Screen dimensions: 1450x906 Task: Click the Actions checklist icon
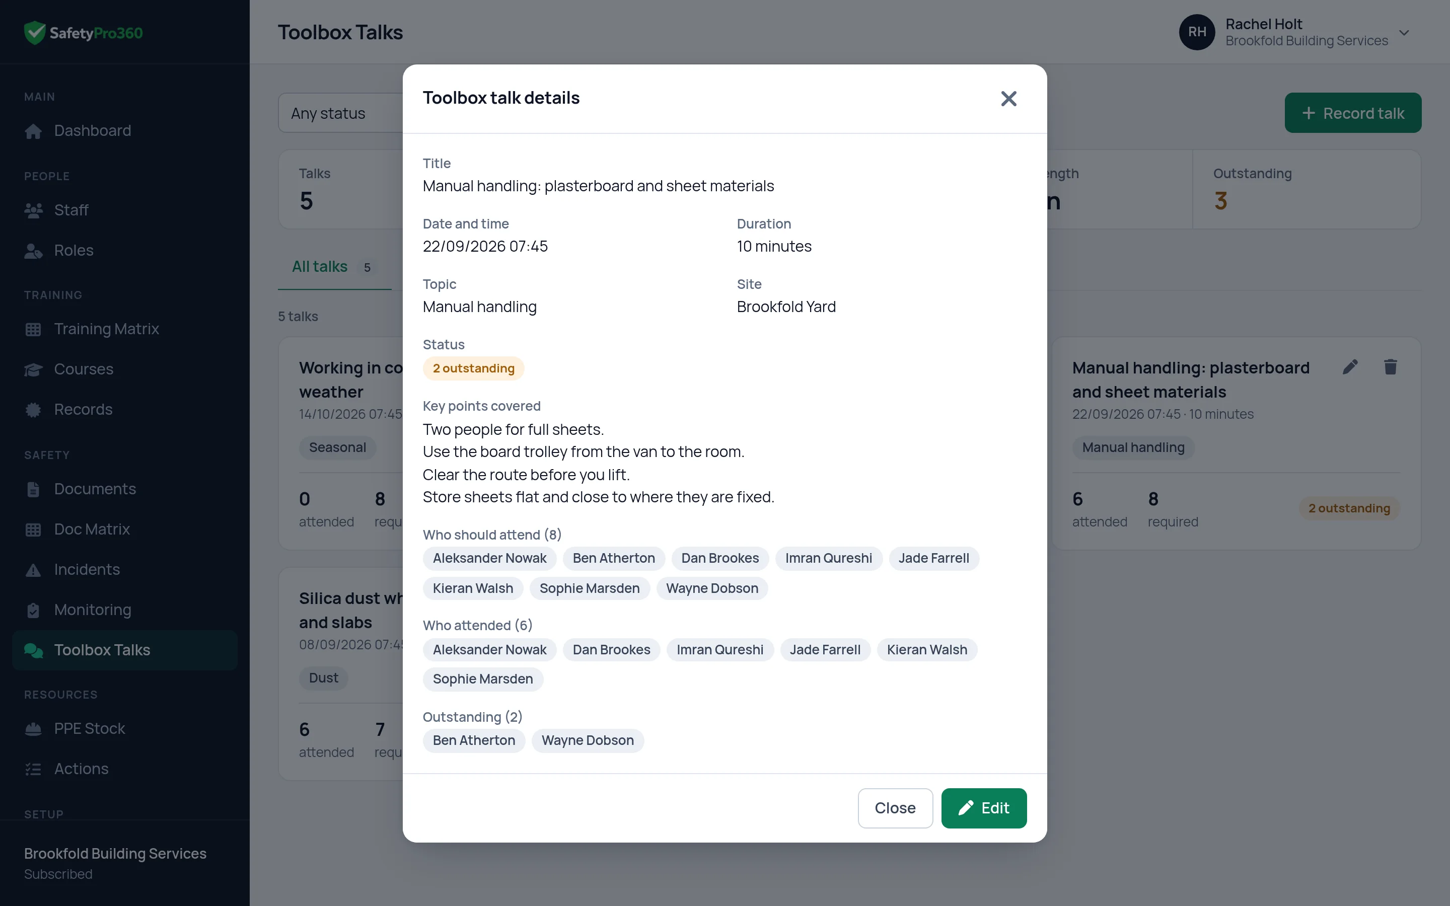click(34, 769)
